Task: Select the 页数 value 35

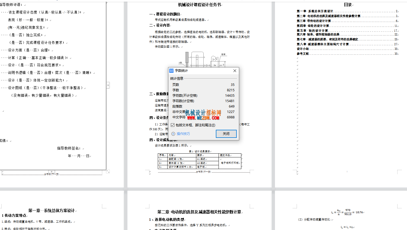Action: (x=233, y=85)
